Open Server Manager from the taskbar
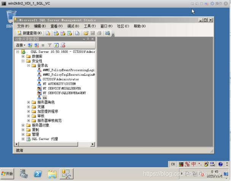 pos(24,174)
